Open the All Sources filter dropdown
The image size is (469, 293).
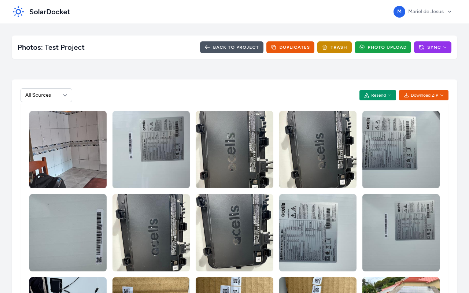(46, 95)
